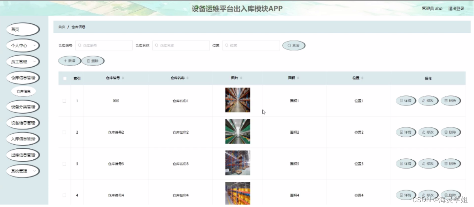The image size is (474, 207).
Task: Check the checkbox for row 仓库编号3
Action: (64, 164)
